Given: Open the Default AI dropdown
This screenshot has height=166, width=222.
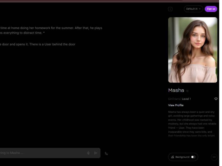Looking at the screenshot, I should (193, 9).
